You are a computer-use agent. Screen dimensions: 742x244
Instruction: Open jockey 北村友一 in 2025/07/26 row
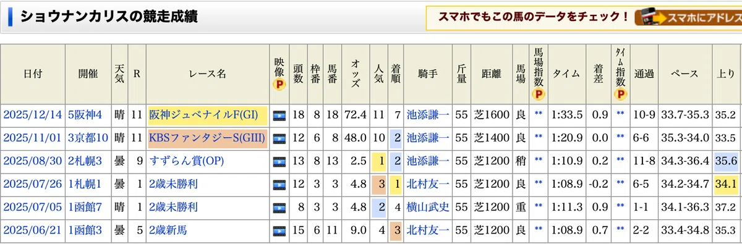[428, 183]
